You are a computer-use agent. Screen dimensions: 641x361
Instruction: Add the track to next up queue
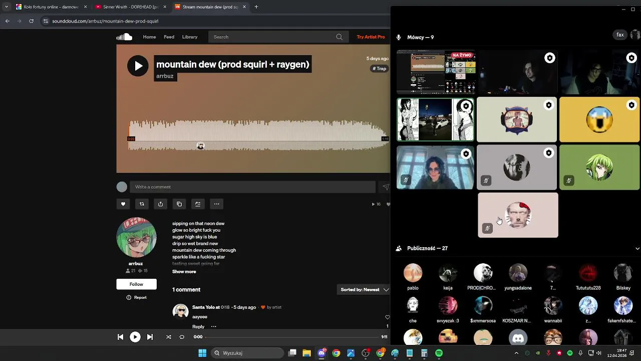(198, 204)
